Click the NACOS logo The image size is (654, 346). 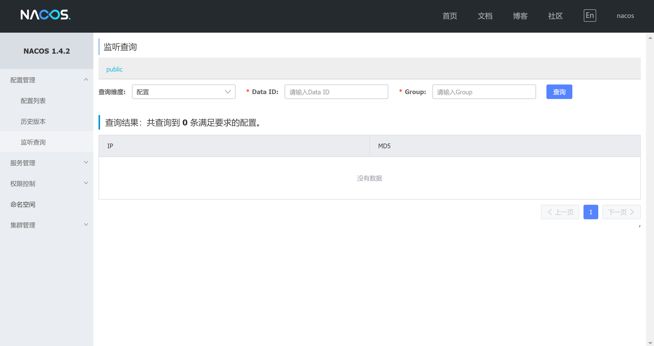[46, 15]
